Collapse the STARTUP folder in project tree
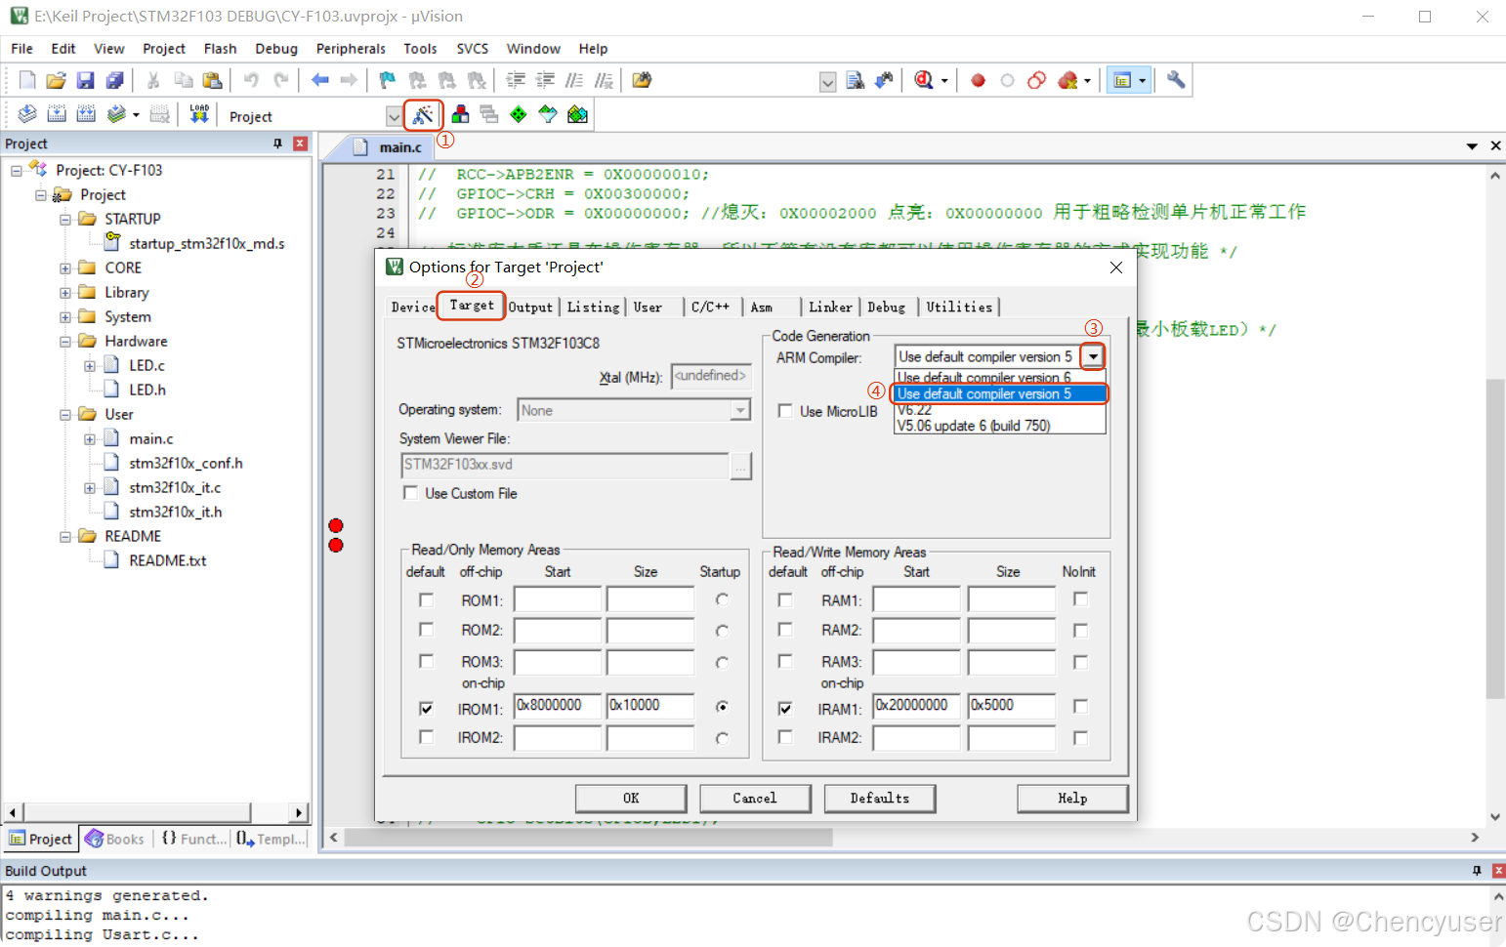 (x=64, y=219)
